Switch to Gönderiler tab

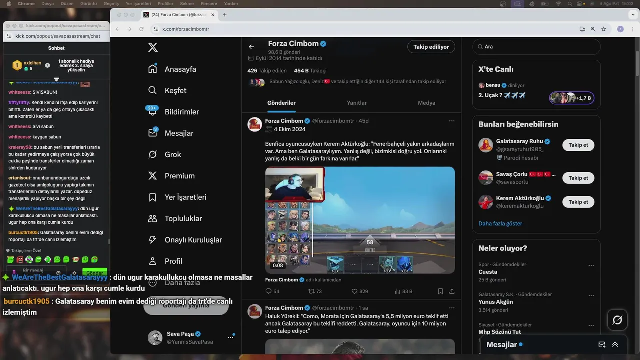click(x=281, y=103)
